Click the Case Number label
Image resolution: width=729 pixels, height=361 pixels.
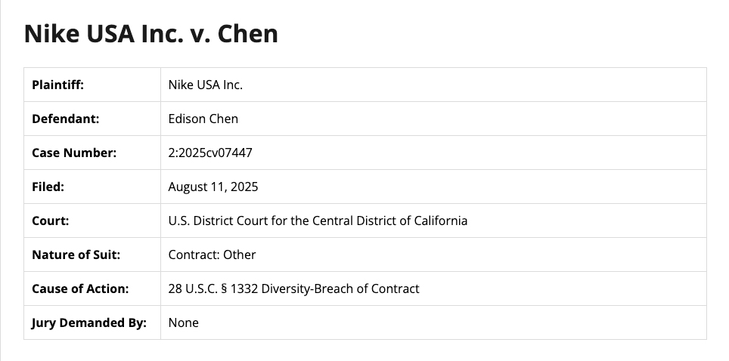pyautogui.click(x=74, y=153)
